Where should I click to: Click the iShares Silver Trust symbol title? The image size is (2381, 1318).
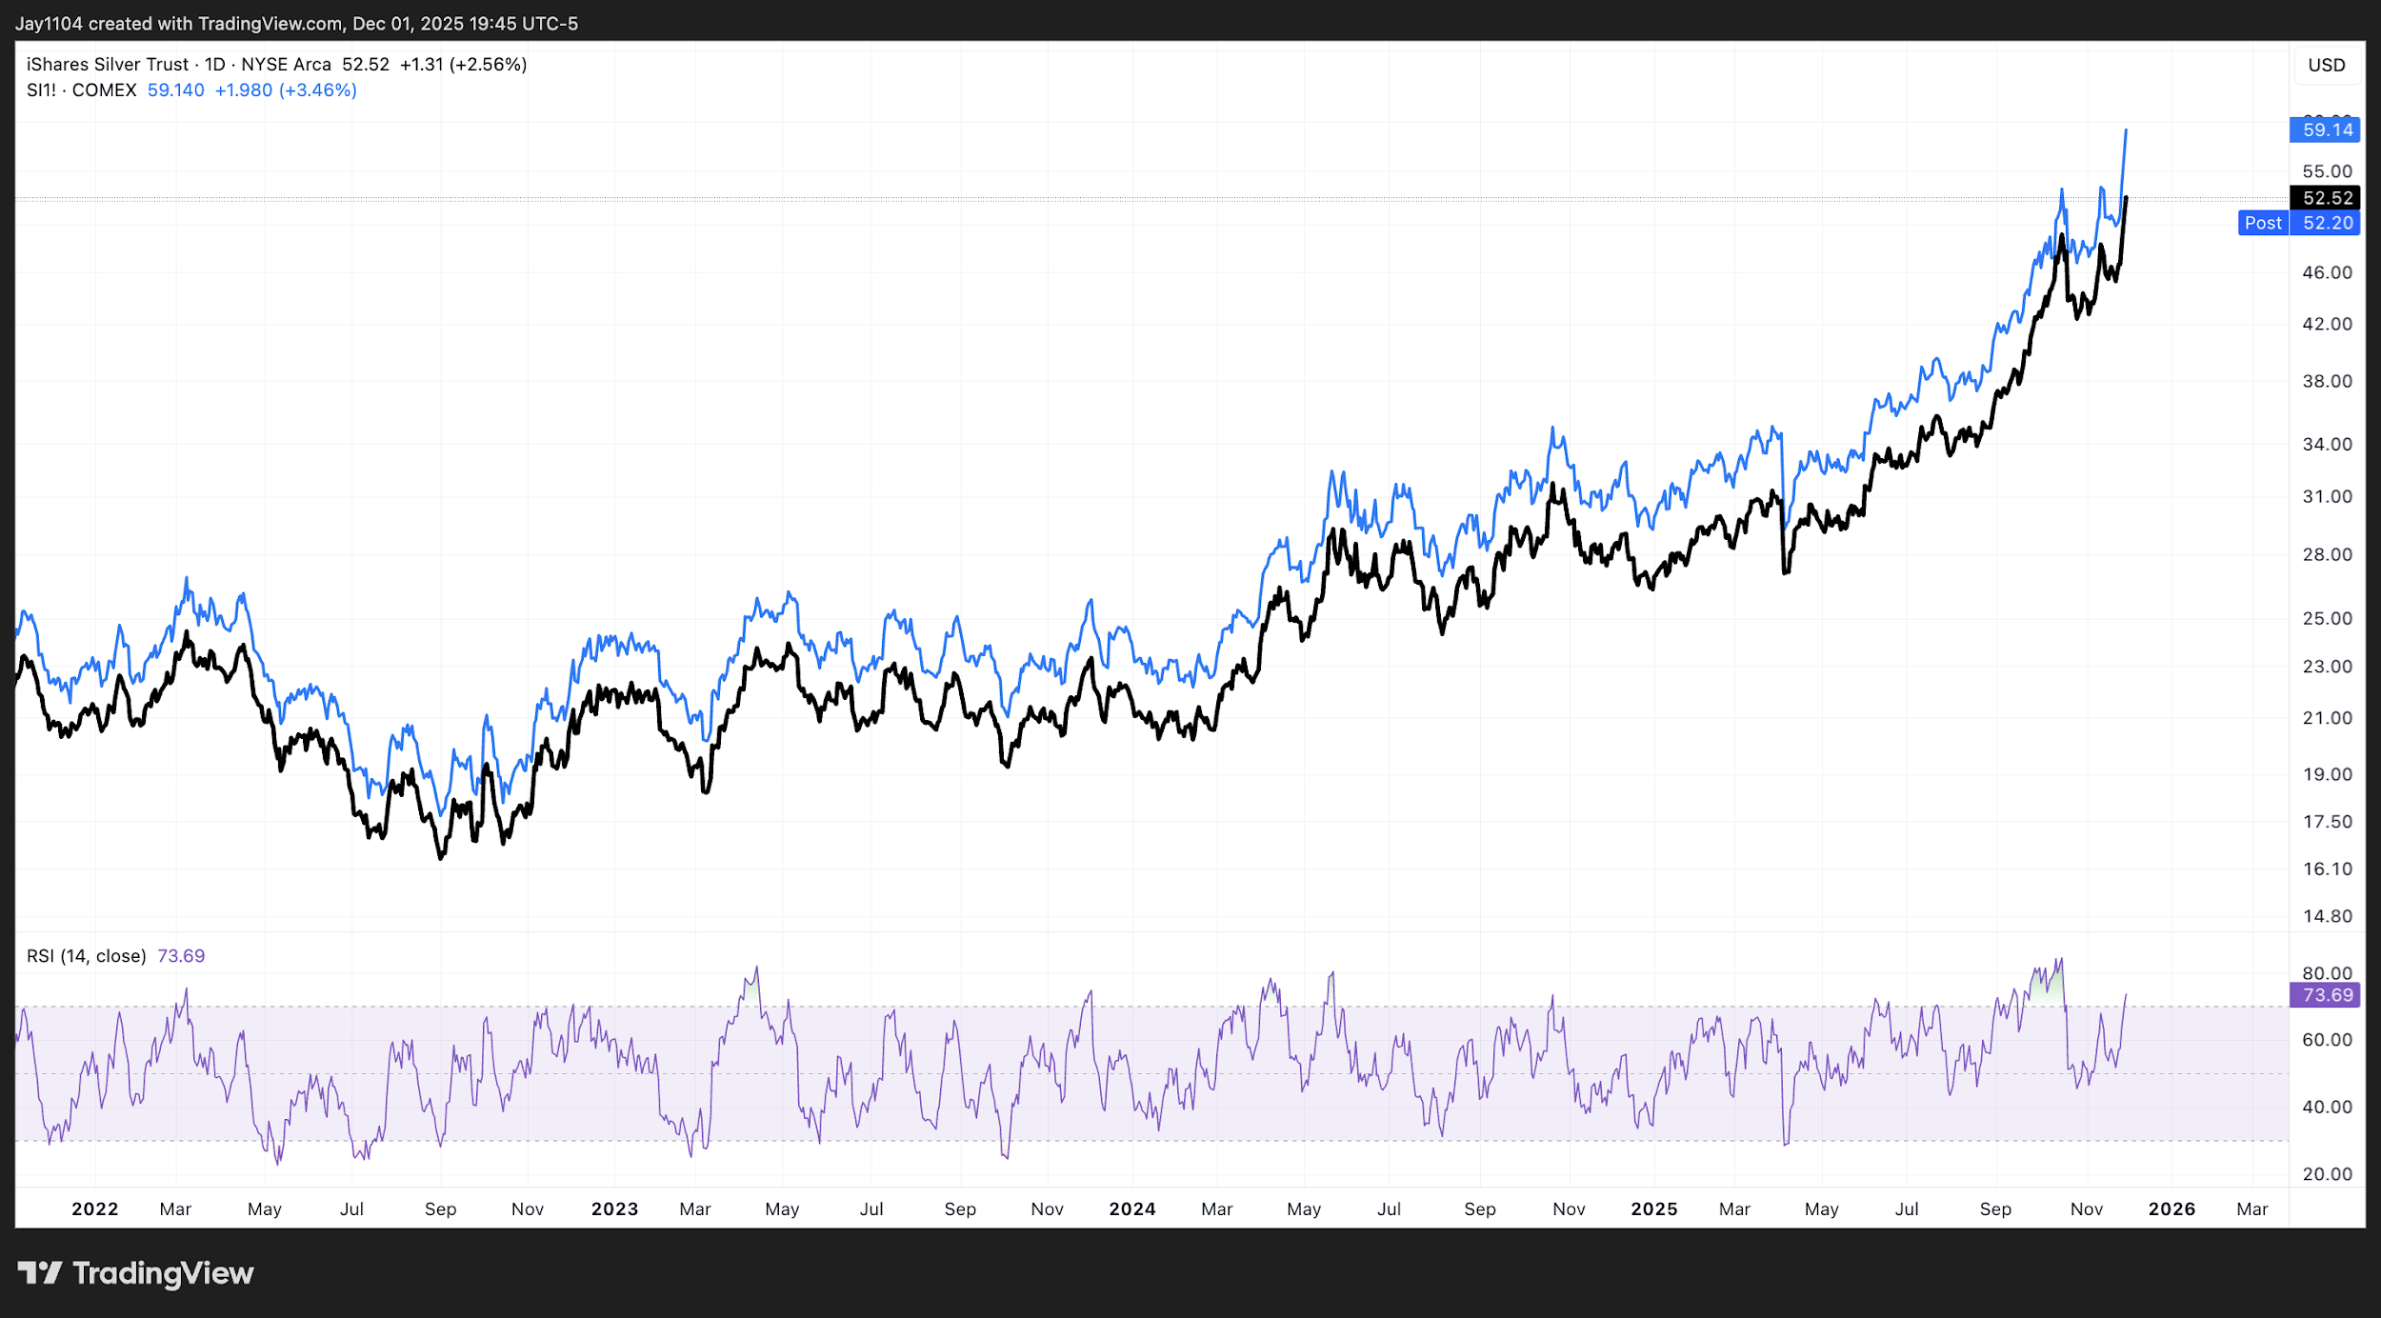(x=108, y=64)
